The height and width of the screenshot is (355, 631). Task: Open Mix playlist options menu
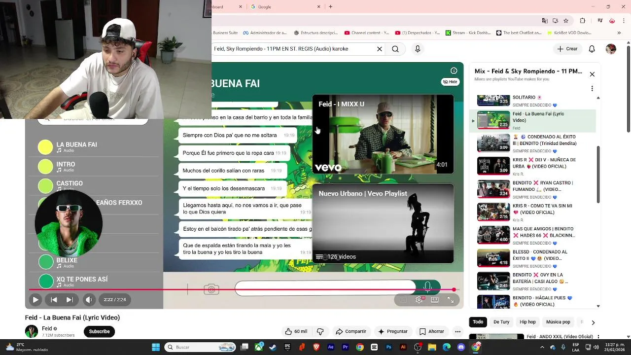(x=592, y=89)
